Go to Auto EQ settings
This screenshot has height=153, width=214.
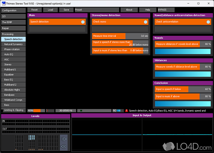coord(13,54)
